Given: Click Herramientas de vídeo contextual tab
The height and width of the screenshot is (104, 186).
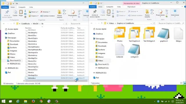Looking at the screenshot, I should [132, 3].
